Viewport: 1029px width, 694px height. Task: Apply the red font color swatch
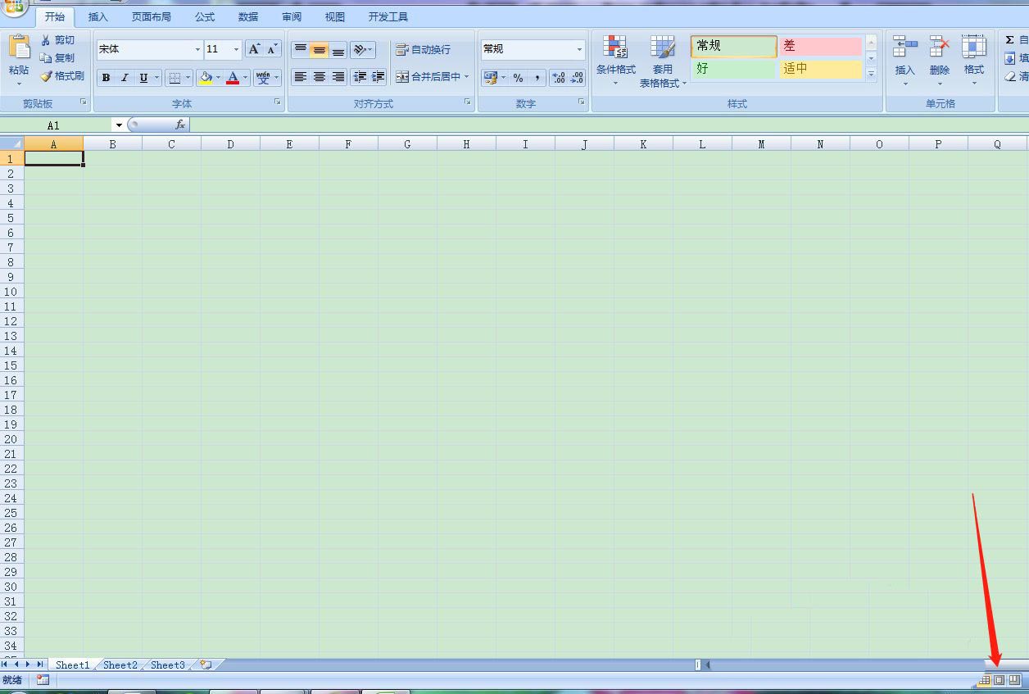click(233, 78)
